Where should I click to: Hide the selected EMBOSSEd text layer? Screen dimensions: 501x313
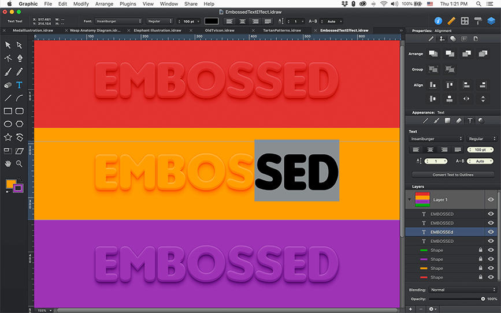(x=491, y=232)
